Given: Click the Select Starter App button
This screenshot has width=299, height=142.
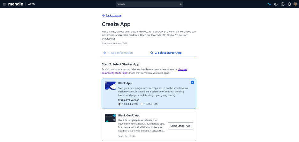Looking at the screenshot, I should [180, 126].
